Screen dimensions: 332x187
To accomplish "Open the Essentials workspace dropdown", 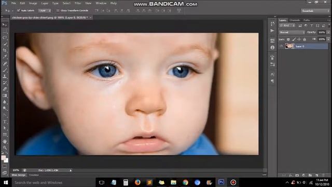I will point(315,10).
